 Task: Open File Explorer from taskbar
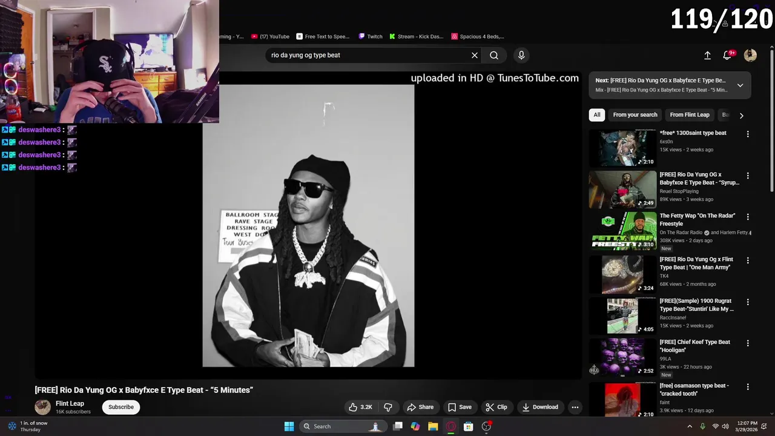coord(433,426)
